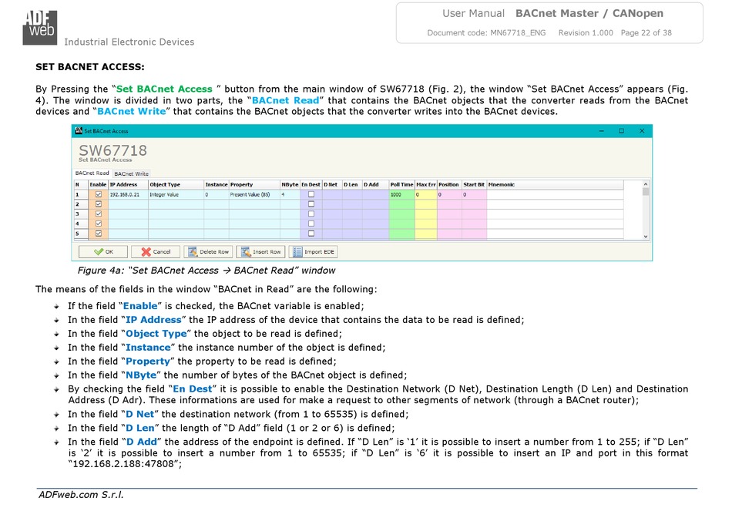This screenshot has height=508, width=732.
Task: Click the 'Max Err' column header
Action: coord(426,184)
